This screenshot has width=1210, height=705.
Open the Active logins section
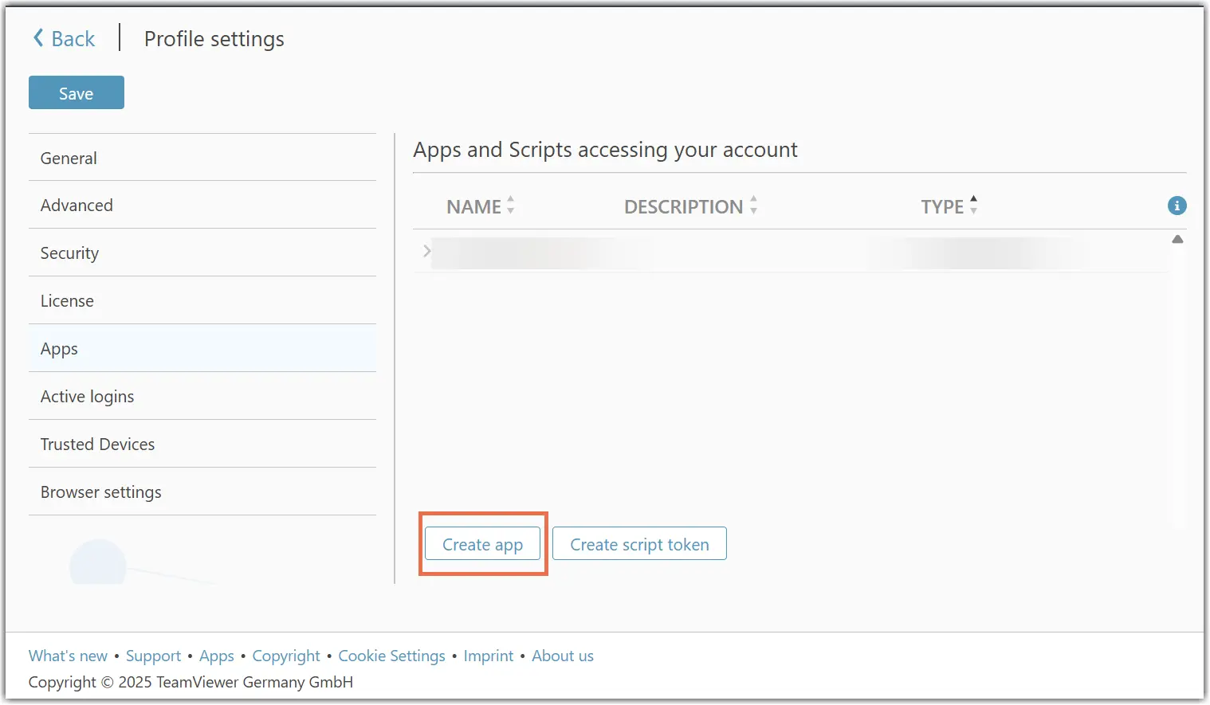pos(202,397)
